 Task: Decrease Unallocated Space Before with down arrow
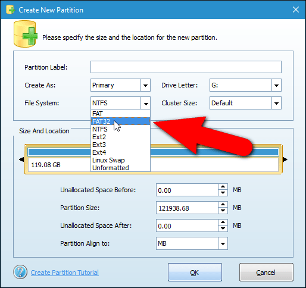pos(223,193)
